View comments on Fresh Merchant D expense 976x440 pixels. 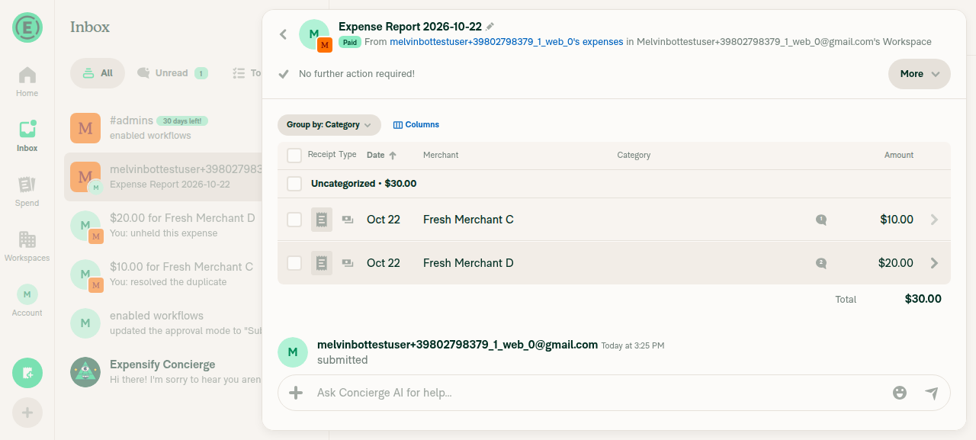pyautogui.click(x=821, y=263)
